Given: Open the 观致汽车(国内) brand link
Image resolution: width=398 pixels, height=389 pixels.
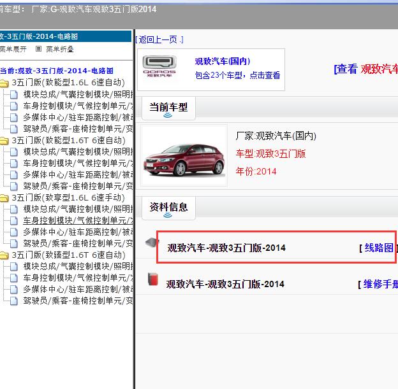Looking at the screenshot, I should pos(223,61).
